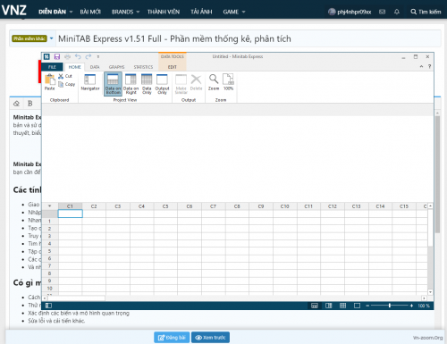Open the worksheet corner dropdown arrow
This screenshot has width=447, height=344.
pyautogui.click(x=50, y=206)
